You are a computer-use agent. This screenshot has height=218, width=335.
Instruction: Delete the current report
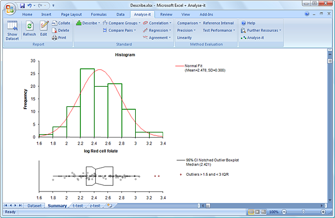[x=61, y=31]
